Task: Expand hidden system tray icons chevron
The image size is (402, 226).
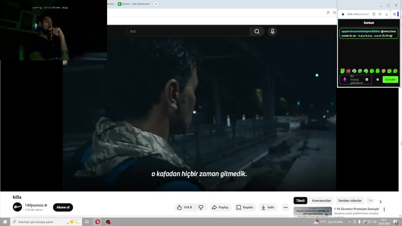Action: (x=349, y=222)
